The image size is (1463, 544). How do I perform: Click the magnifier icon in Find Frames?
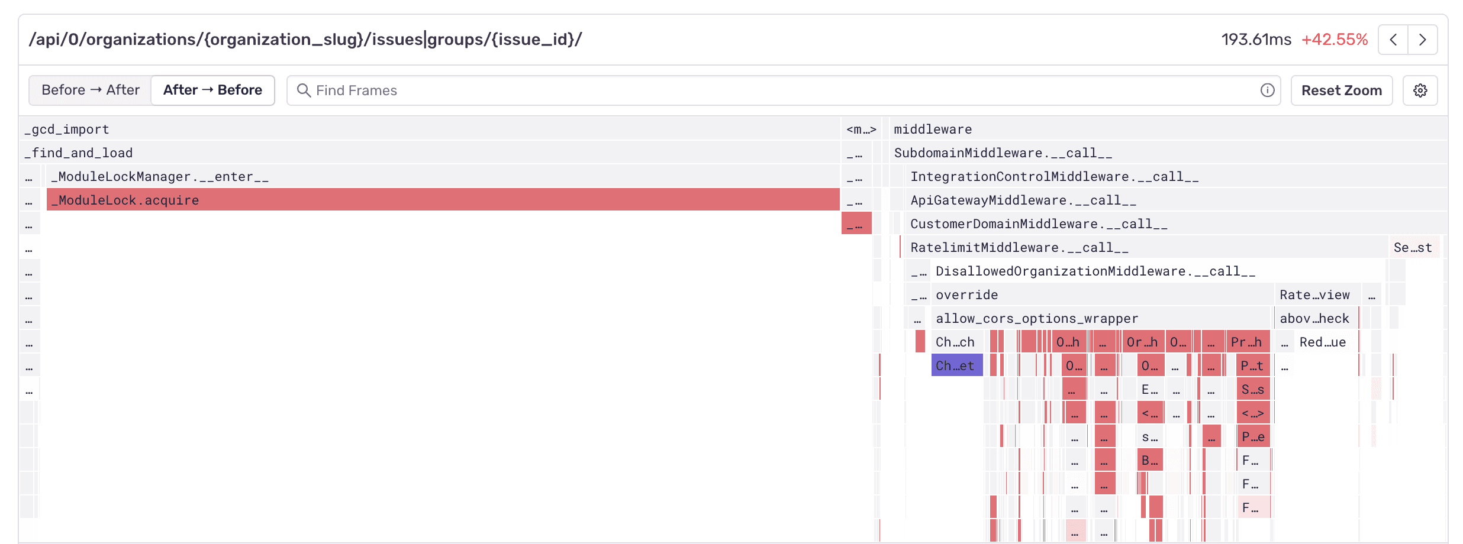click(304, 90)
